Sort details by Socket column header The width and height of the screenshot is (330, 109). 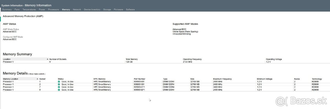click(x=42, y=79)
